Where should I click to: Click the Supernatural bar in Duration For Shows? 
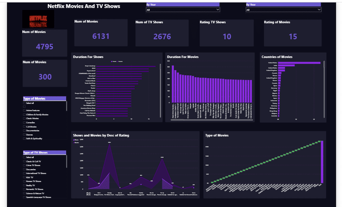(x=123, y=71)
